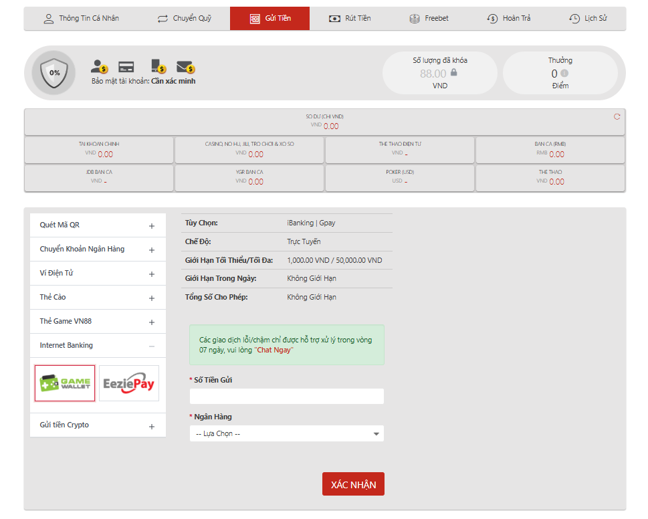
Task: Click the person icon in Thông Tin Cá Nhân tab
Action: (49, 19)
